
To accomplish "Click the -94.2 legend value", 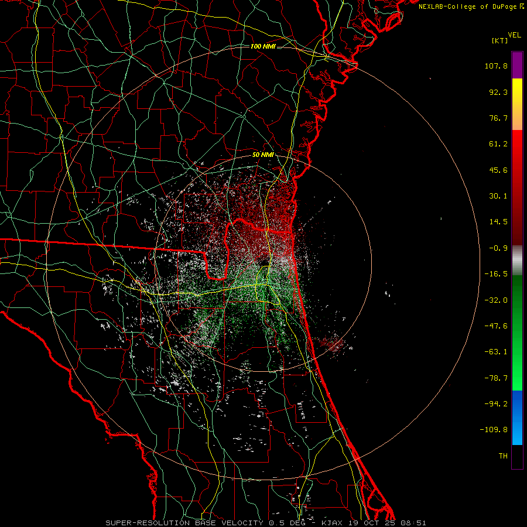I will point(496,403).
